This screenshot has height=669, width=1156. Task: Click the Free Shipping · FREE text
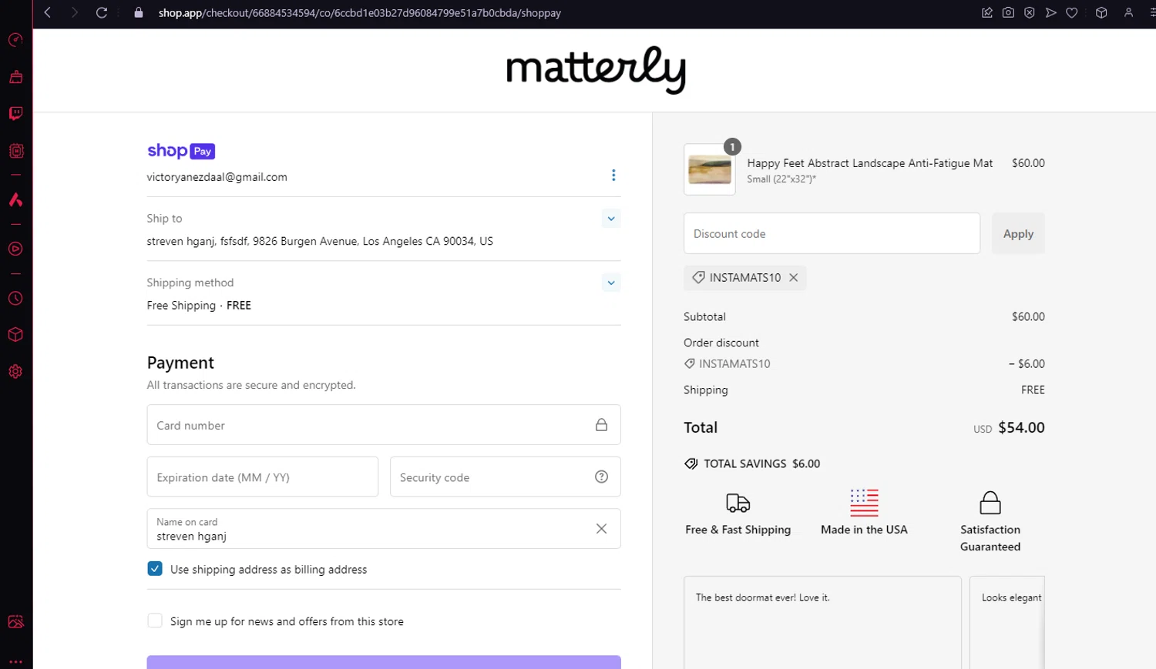(x=199, y=305)
